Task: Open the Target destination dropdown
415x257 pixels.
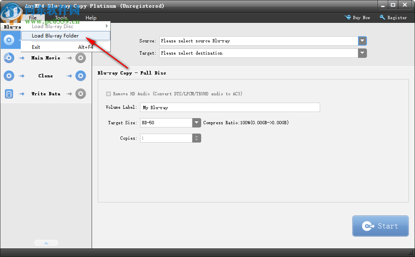Action: pyautogui.click(x=362, y=53)
